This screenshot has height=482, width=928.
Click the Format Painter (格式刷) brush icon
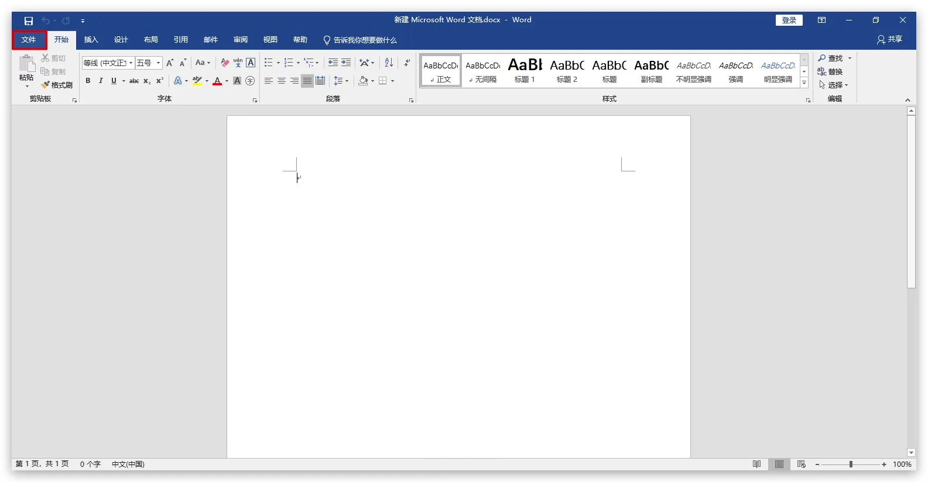pyautogui.click(x=46, y=85)
